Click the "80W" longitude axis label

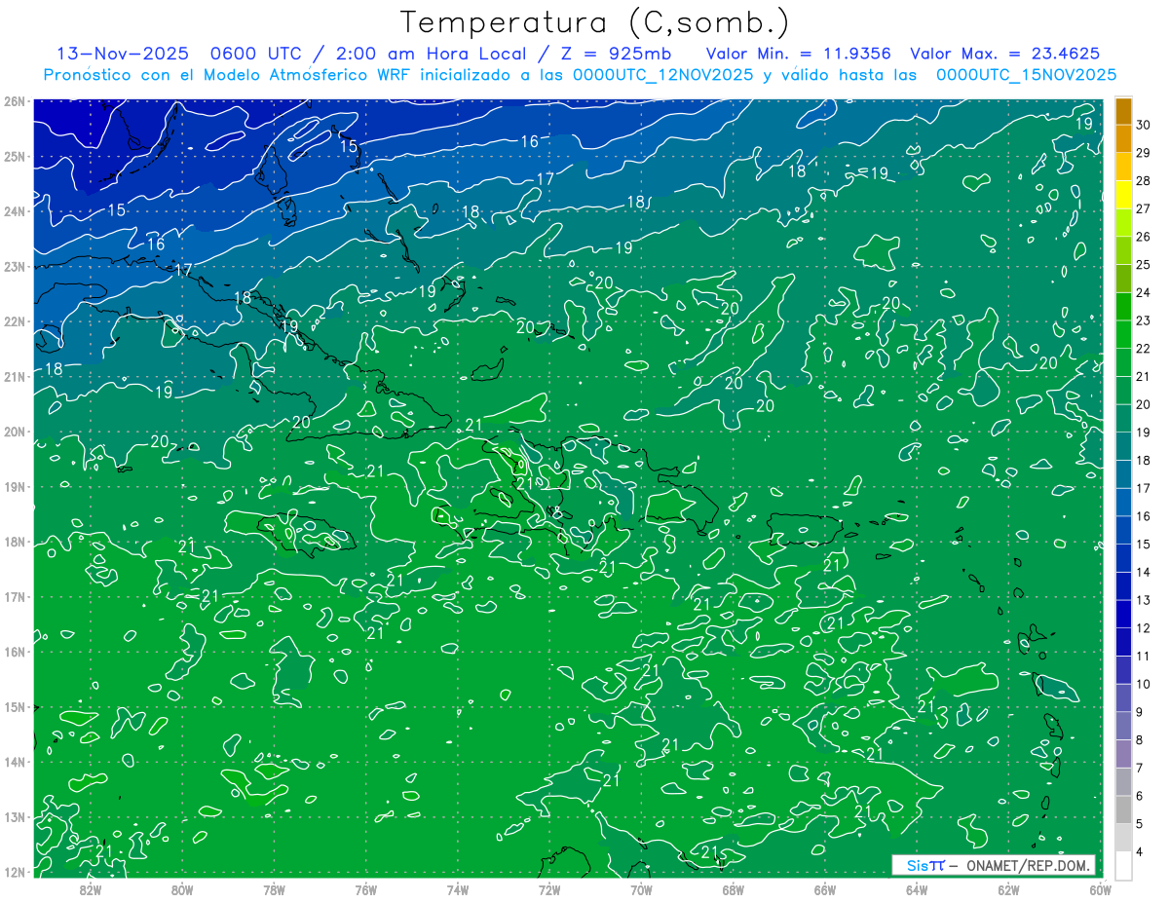pyautogui.click(x=181, y=889)
